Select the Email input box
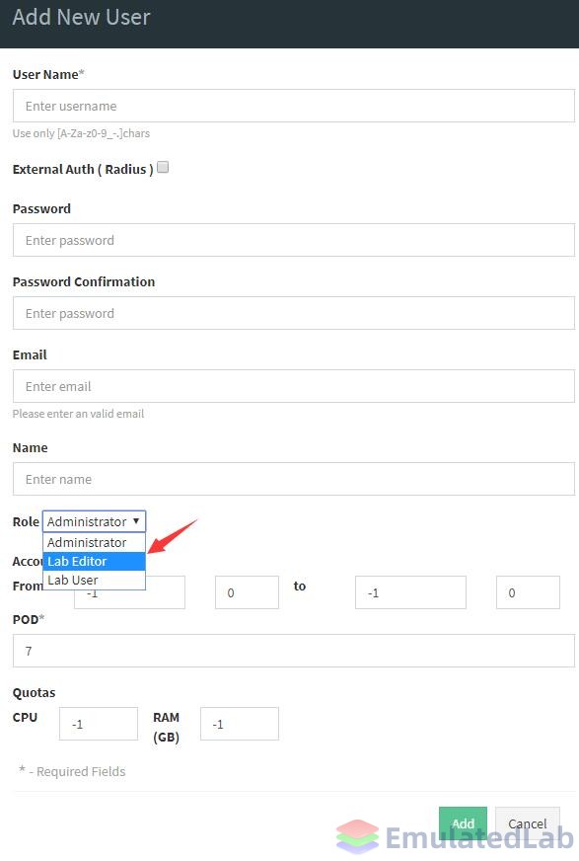Image resolution: width=579 pixels, height=861 pixels. point(293,386)
